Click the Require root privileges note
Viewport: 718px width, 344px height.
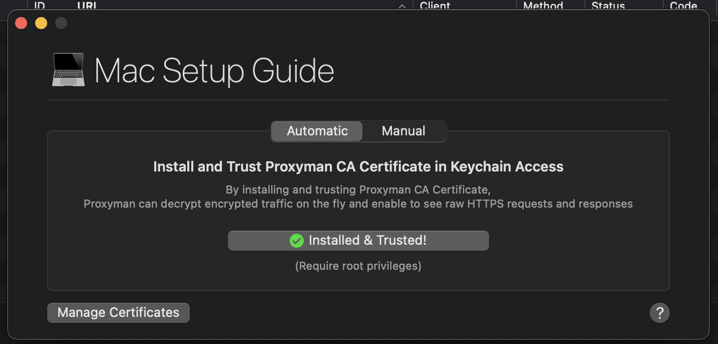tap(358, 266)
